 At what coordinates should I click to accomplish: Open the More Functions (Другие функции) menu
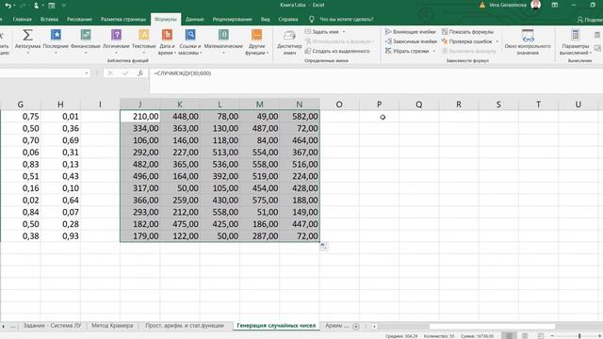click(x=257, y=41)
